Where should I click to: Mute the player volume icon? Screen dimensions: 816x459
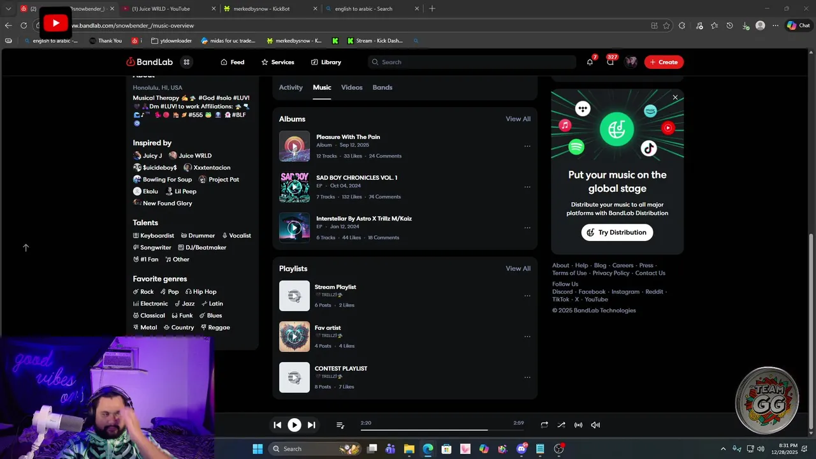(x=595, y=425)
